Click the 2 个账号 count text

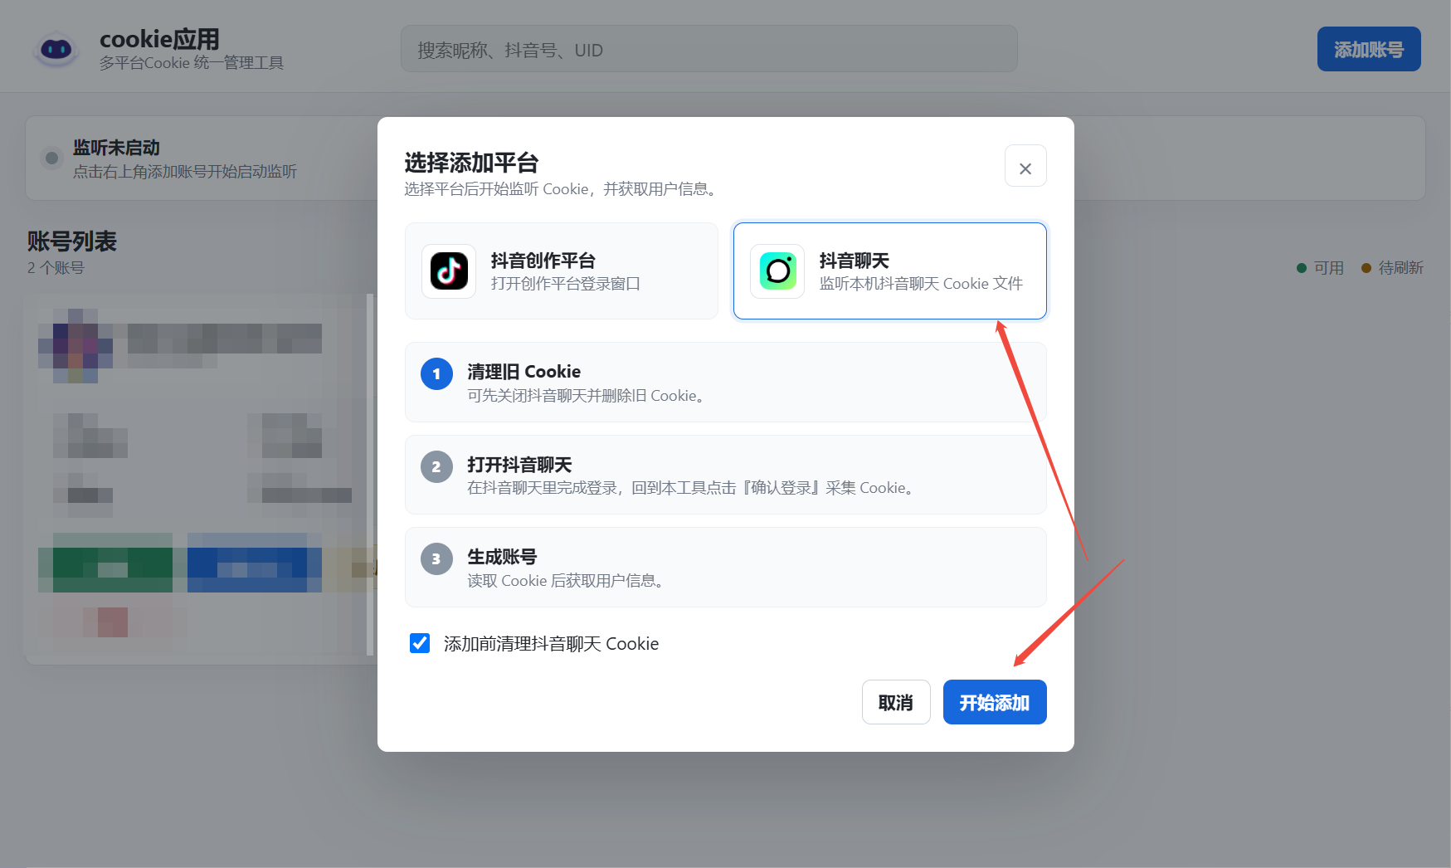56,268
